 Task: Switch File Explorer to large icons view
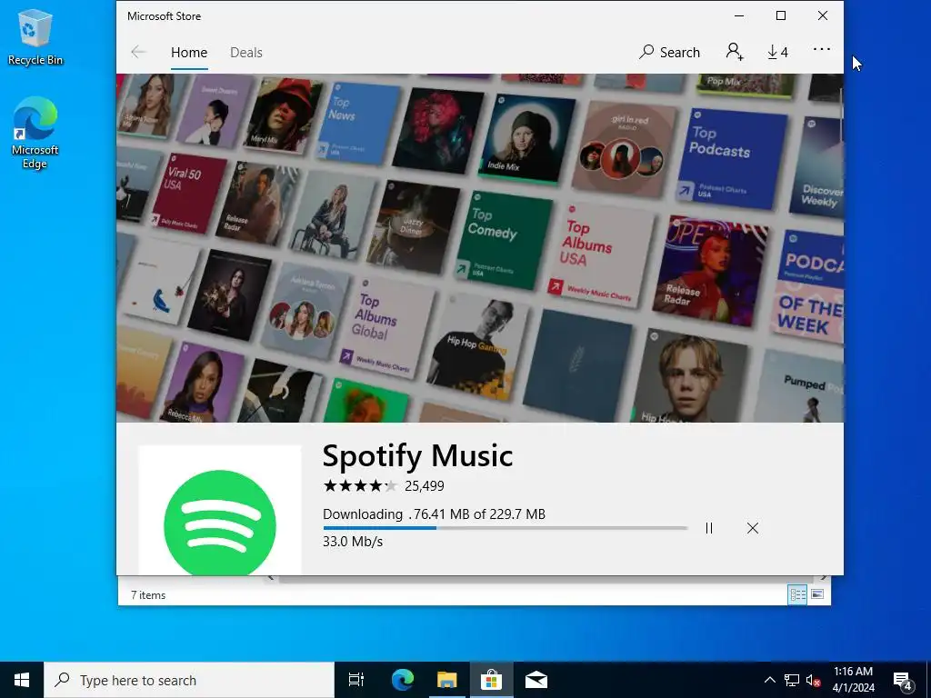pos(817,594)
